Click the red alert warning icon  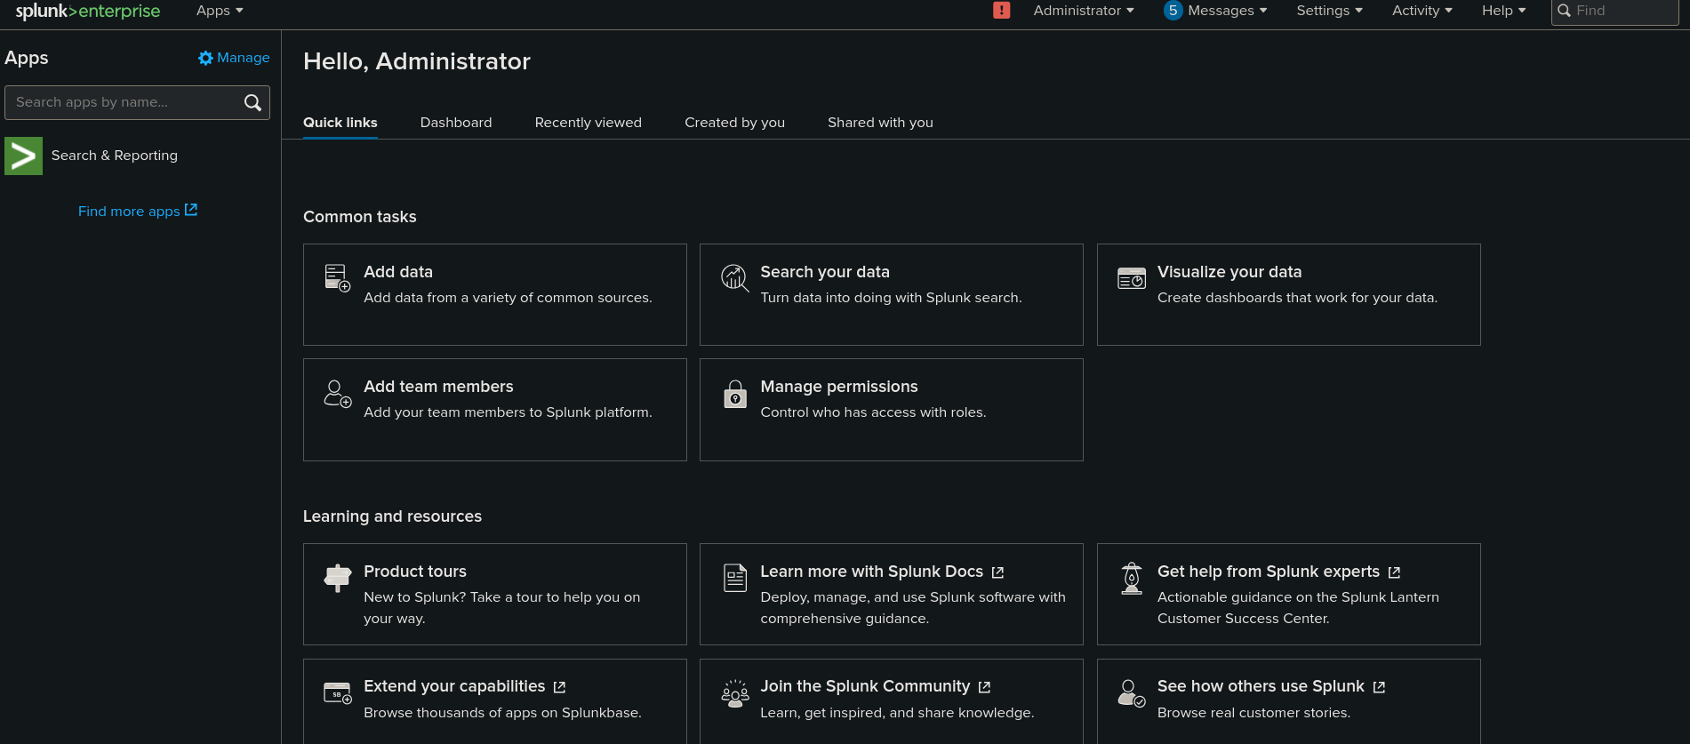[x=1002, y=11]
